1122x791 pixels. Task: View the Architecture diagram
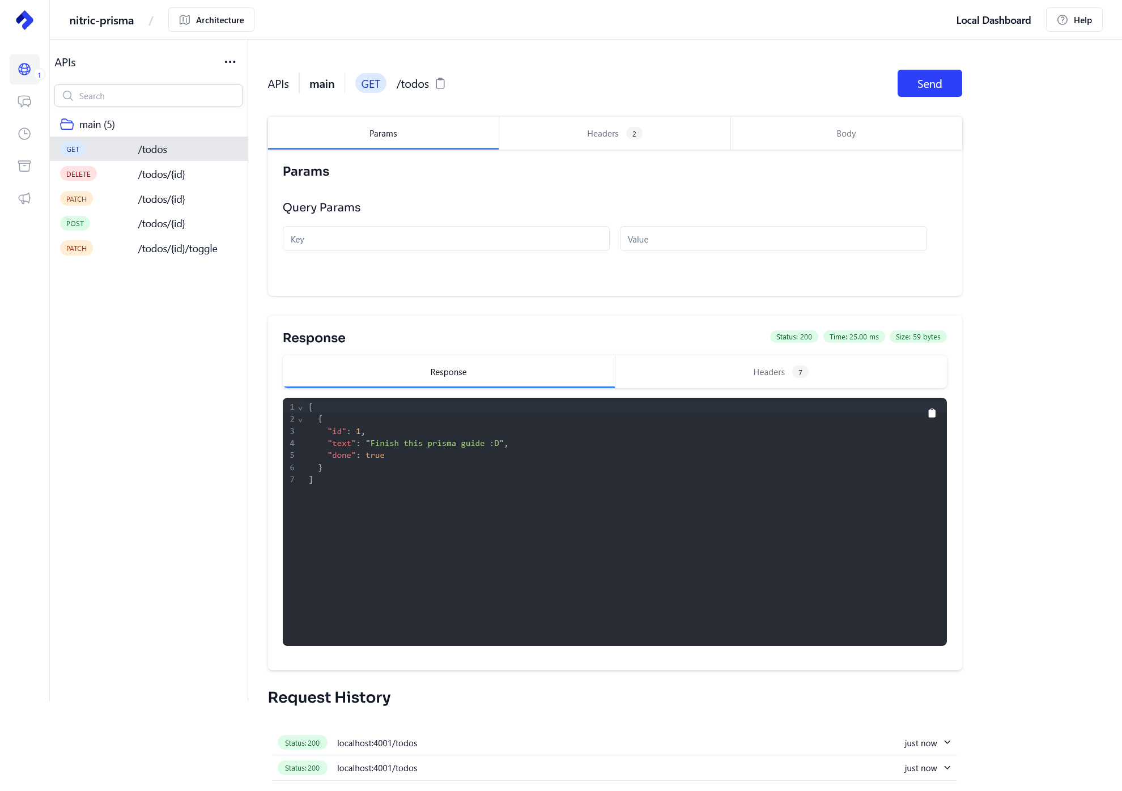coord(211,19)
